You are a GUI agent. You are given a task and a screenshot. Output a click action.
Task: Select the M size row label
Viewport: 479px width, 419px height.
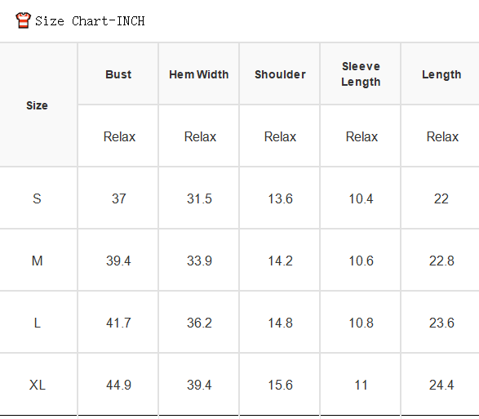37,261
